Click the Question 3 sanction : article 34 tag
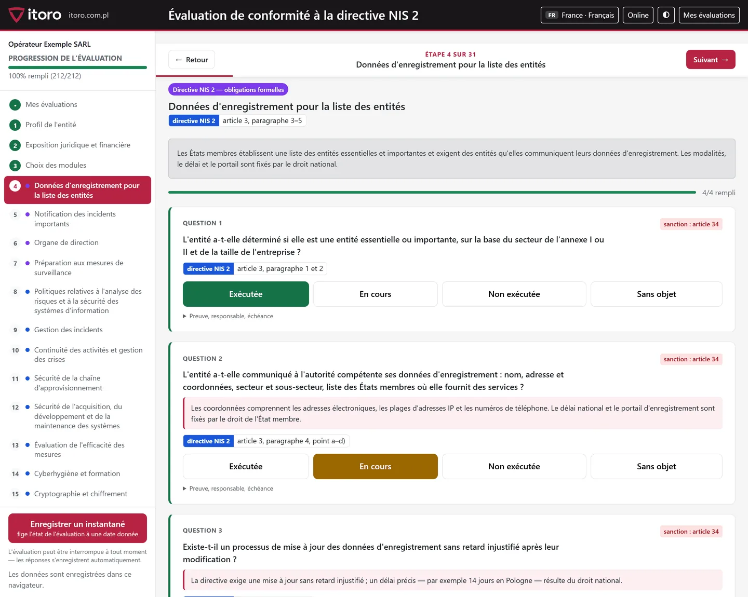748x597 pixels. click(691, 532)
